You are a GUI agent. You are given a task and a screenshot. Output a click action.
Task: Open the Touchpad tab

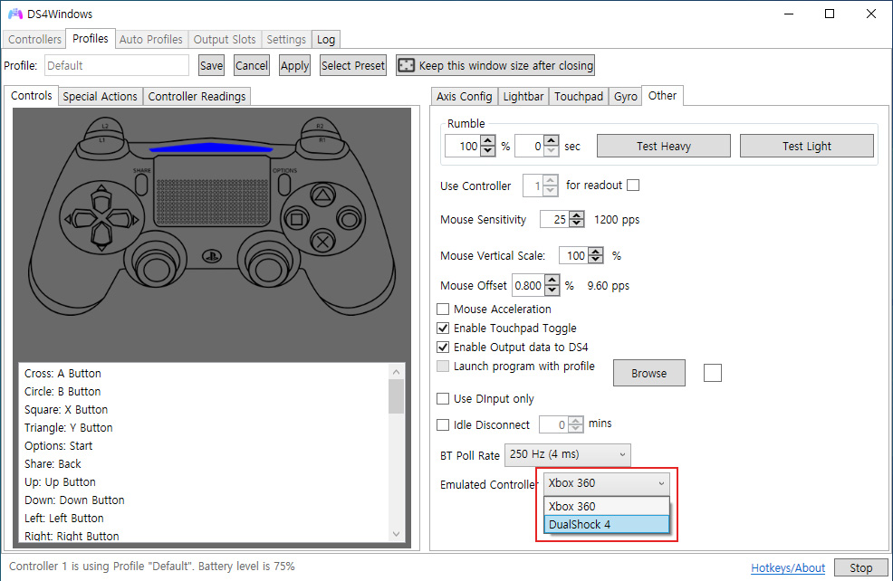[x=579, y=96]
